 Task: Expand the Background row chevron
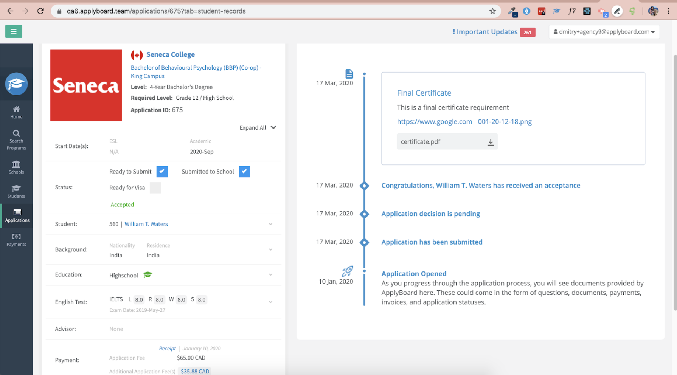[270, 249]
